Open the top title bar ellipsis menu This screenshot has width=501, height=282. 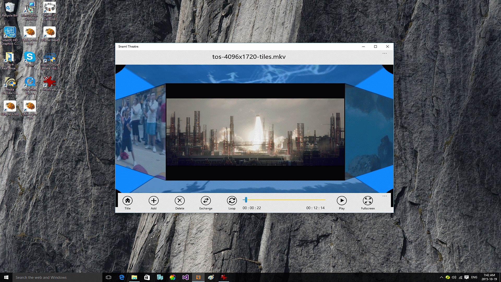point(384,54)
